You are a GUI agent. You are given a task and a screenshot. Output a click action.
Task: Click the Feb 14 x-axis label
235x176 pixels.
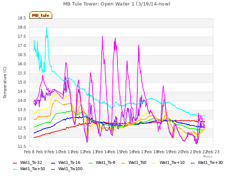pos(102,152)
